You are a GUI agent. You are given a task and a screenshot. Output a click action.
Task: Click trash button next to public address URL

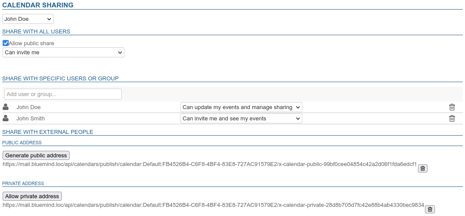click(x=422, y=169)
